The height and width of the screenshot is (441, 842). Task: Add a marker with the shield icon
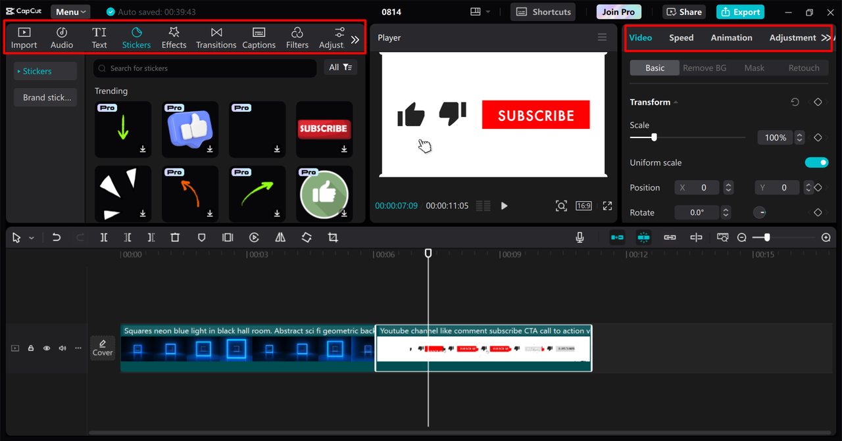coord(202,237)
